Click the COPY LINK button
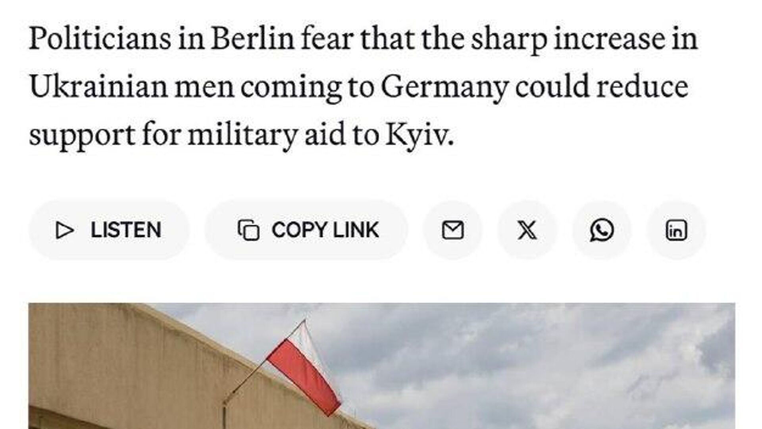 pos(306,230)
